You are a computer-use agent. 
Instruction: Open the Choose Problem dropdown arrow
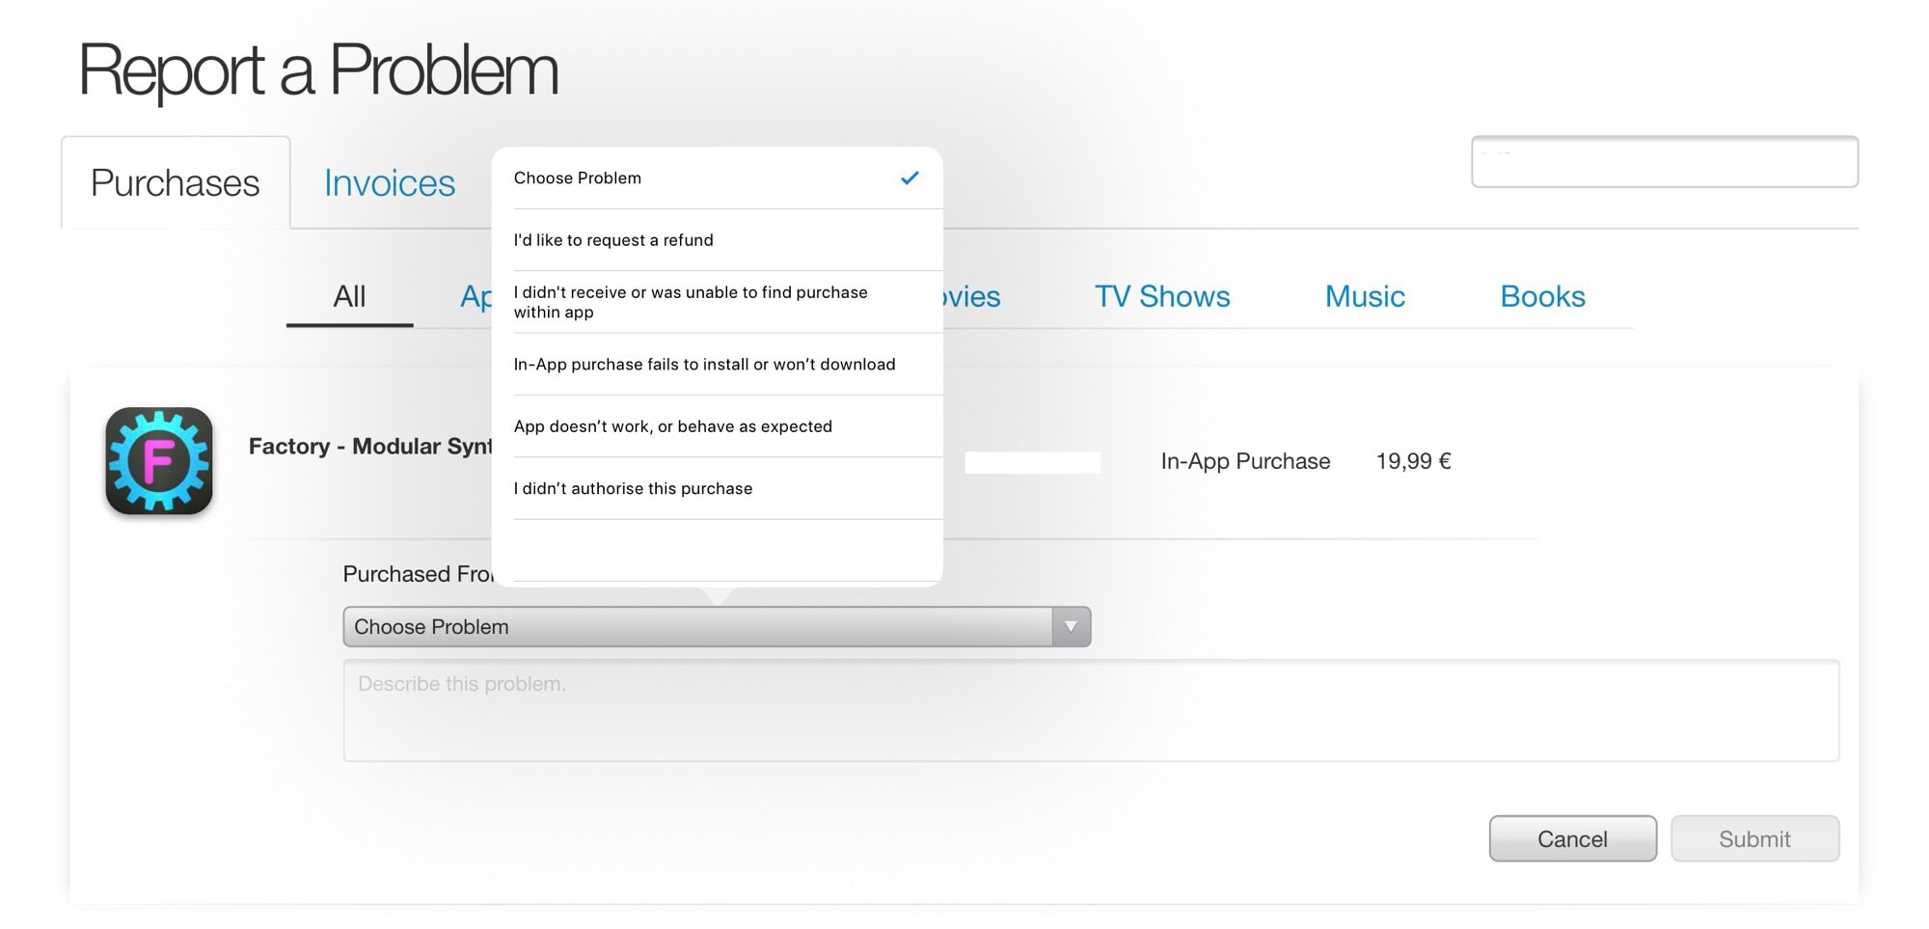(1069, 626)
